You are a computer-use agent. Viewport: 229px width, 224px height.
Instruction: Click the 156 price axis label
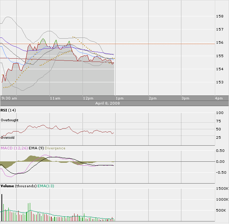pyautogui.click(x=220, y=43)
